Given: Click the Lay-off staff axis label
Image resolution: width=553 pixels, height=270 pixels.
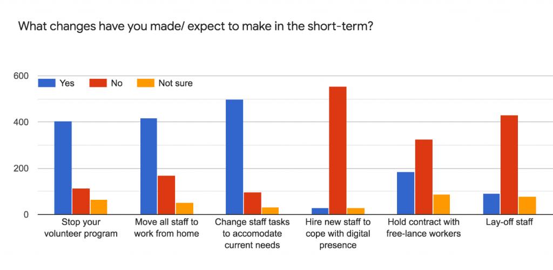Looking at the screenshot, I should 509,222.
